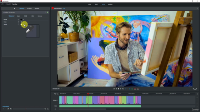Click the red Sequence #1 record icon

click(52, 8)
